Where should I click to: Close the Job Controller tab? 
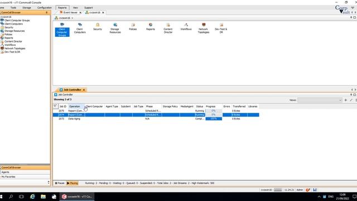(x=84, y=90)
